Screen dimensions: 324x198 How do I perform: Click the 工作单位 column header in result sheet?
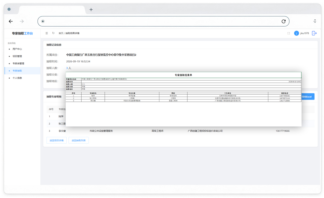pos(228,93)
